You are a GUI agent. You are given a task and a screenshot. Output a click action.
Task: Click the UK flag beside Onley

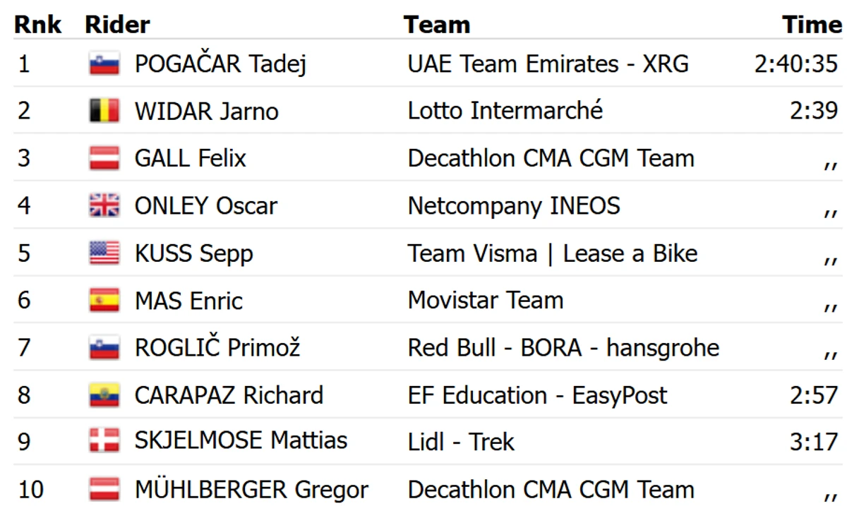coord(104,205)
